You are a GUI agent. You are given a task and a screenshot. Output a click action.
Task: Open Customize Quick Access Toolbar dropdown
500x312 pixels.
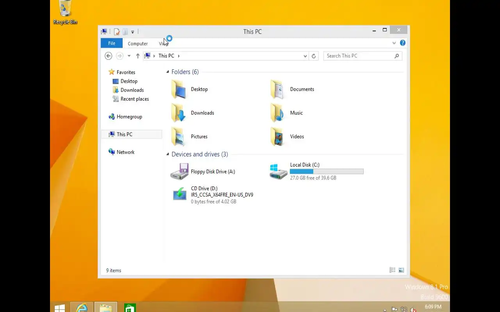pos(133,32)
